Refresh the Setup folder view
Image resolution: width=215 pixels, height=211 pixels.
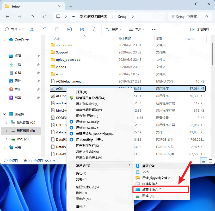point(45,17)
